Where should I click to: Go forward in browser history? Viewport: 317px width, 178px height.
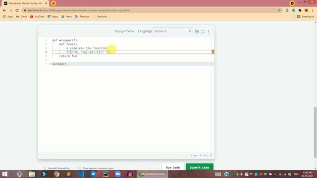(11, 10)
